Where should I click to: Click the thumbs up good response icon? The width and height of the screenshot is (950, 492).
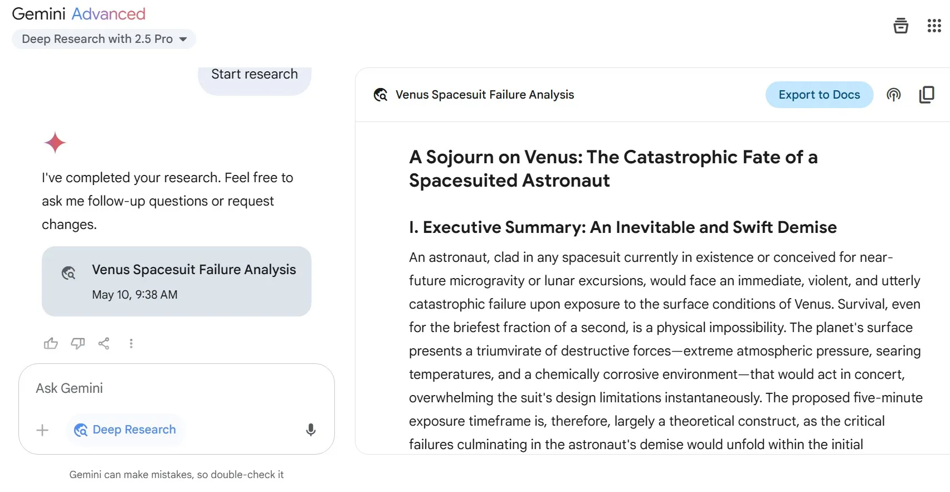[x=51, y=343]
